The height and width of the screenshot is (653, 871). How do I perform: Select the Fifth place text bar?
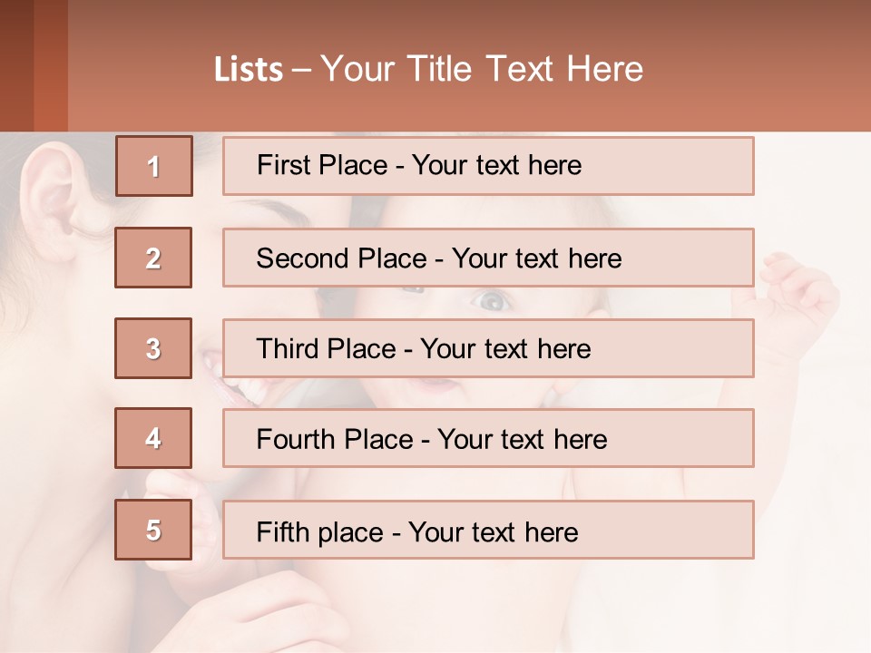488,530
